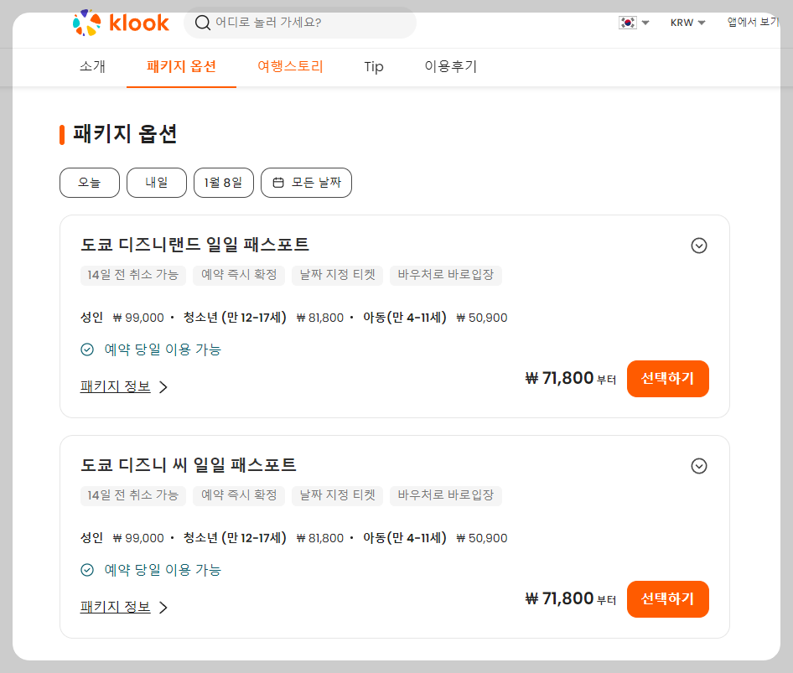This screenshot has width=793, height=673.
Task: Switch to the '소개' tab
Action: click(x=92, y=66)
